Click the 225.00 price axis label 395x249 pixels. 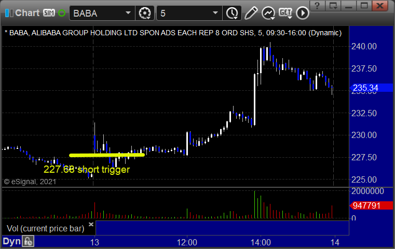click(x=364, y=179)
